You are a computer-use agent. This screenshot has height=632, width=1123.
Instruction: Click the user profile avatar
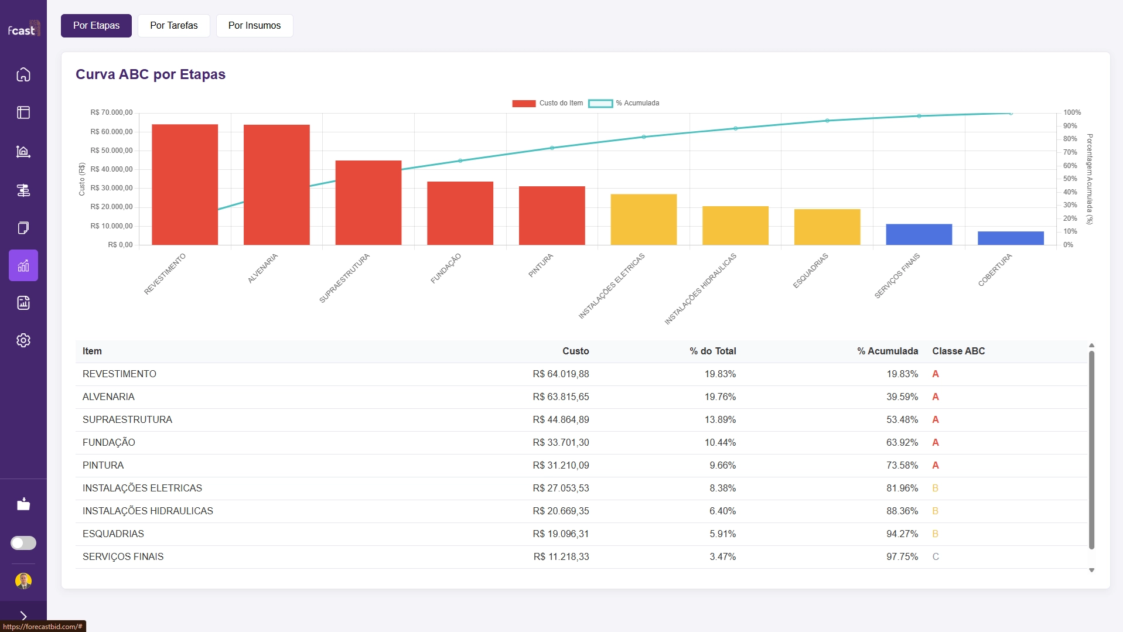(23, 580)
